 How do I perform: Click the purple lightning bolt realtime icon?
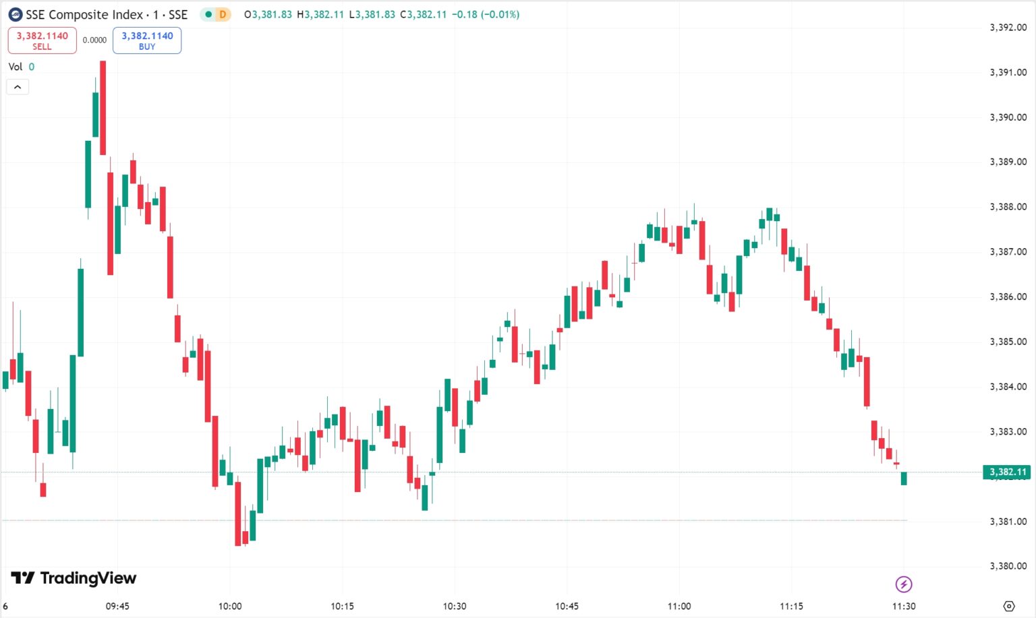pyautogui.click(x=904, y=584)
